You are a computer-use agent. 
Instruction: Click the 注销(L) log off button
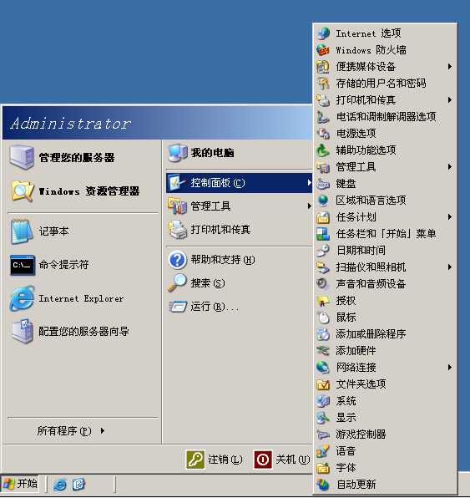click(215, 460)
